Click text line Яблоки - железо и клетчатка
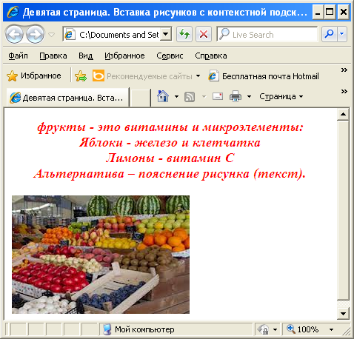The width and height of the screenshot is (354, 339). [x=170, y=143]
